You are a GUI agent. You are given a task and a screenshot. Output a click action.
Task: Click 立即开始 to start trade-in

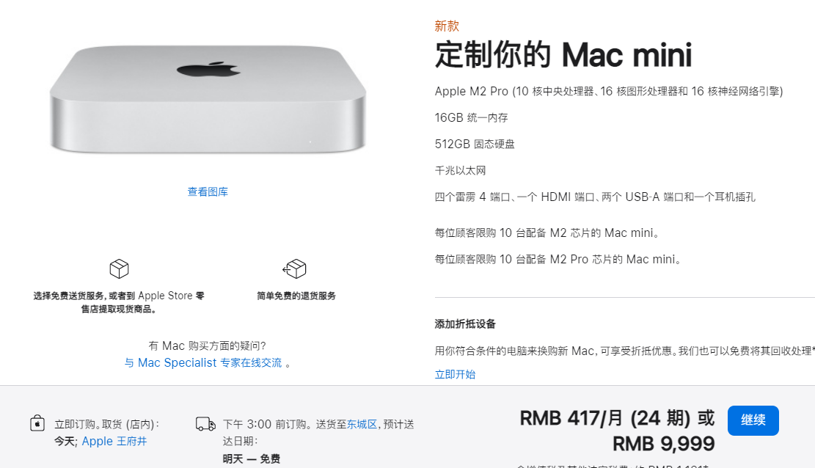click(x=456, y=374)
